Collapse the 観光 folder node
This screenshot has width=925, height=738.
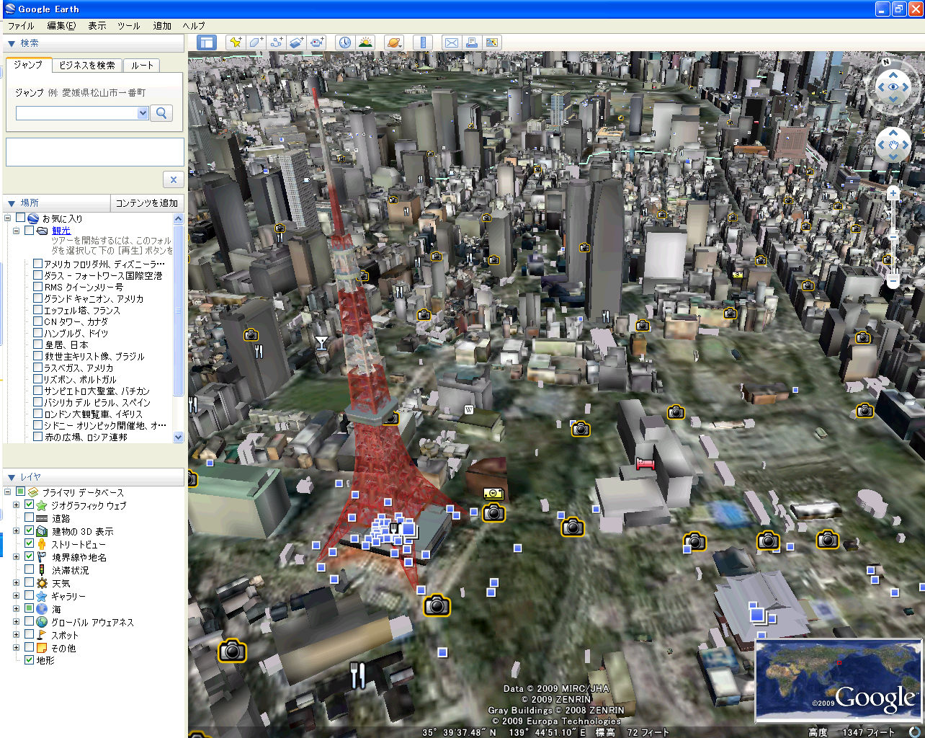point(16,231)
